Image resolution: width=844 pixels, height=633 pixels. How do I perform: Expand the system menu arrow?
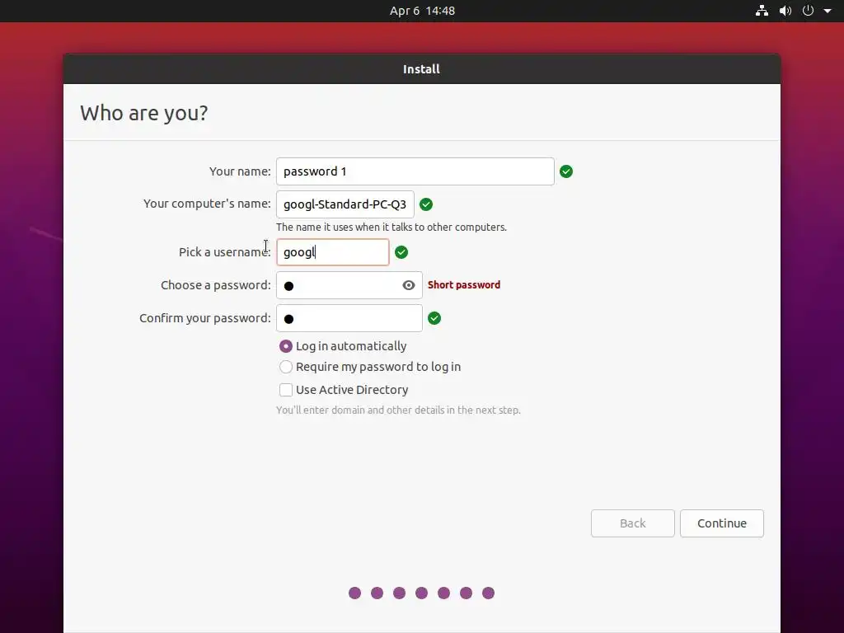[x=828, y=11]
